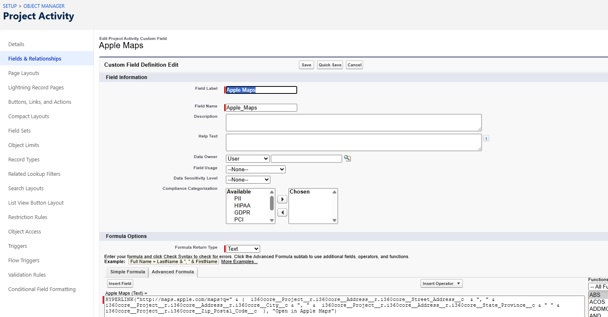Follow the More Examples link

tap(239, 262)
